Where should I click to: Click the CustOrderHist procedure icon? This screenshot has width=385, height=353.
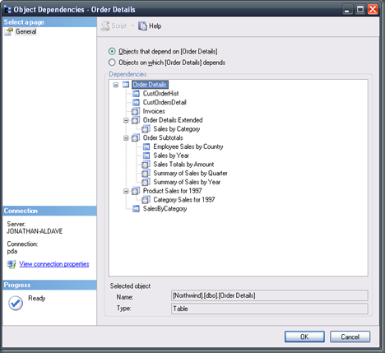pyautogui.click(x=136, y=94)
